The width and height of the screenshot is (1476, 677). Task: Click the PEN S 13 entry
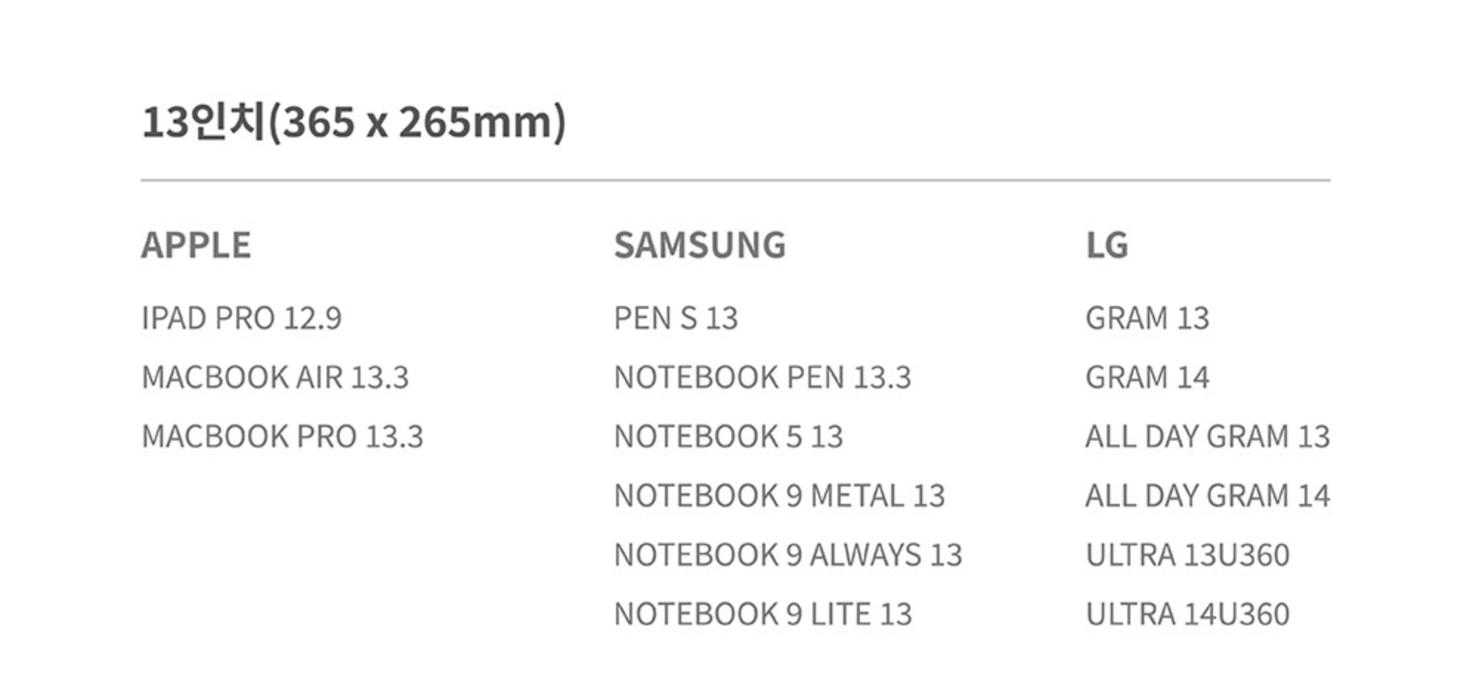[676, 319]
